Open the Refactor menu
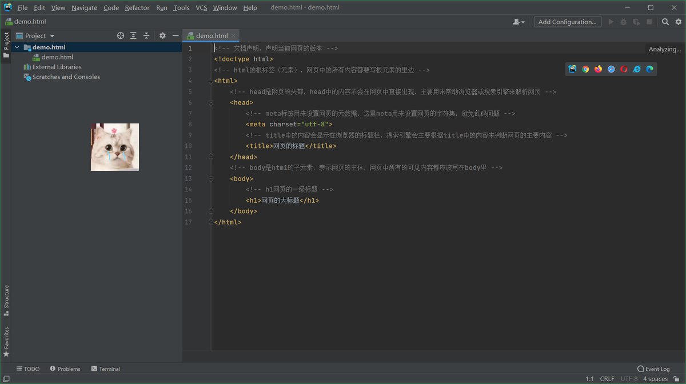Viewport: 686px width, 384px height. (137, 8)
